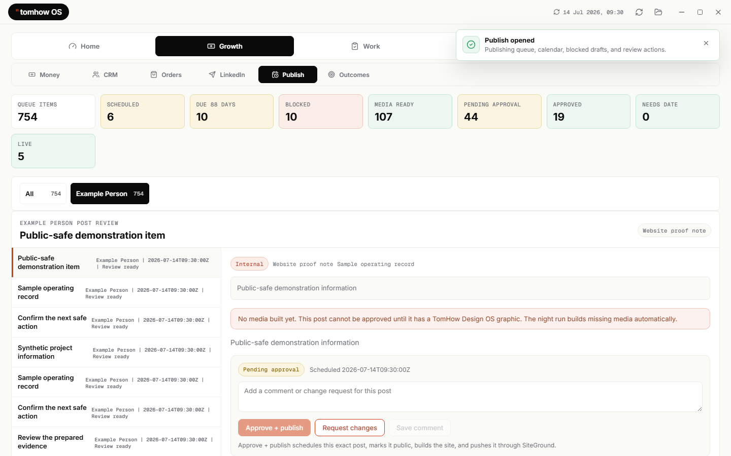Open the LinkedIn section
This screenshot has height=456, width=731.
[x=227, y=74]
